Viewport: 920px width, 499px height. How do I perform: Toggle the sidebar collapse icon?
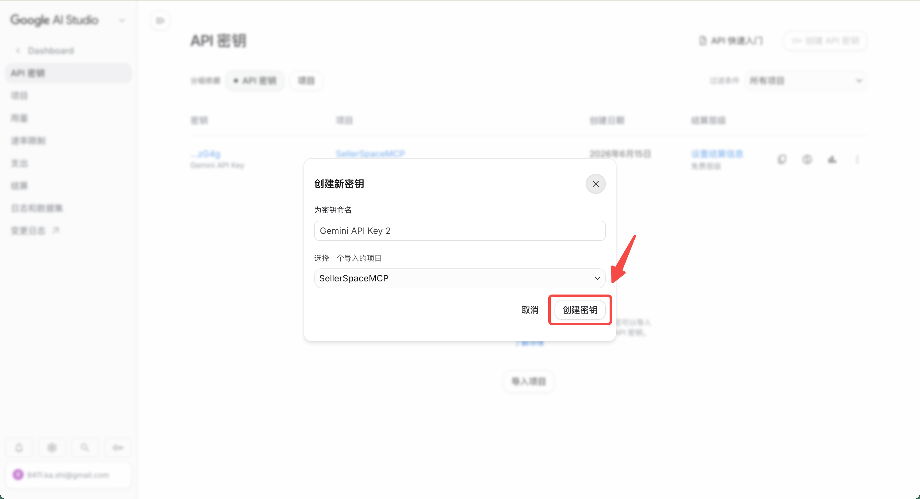[x=160, y=20]
